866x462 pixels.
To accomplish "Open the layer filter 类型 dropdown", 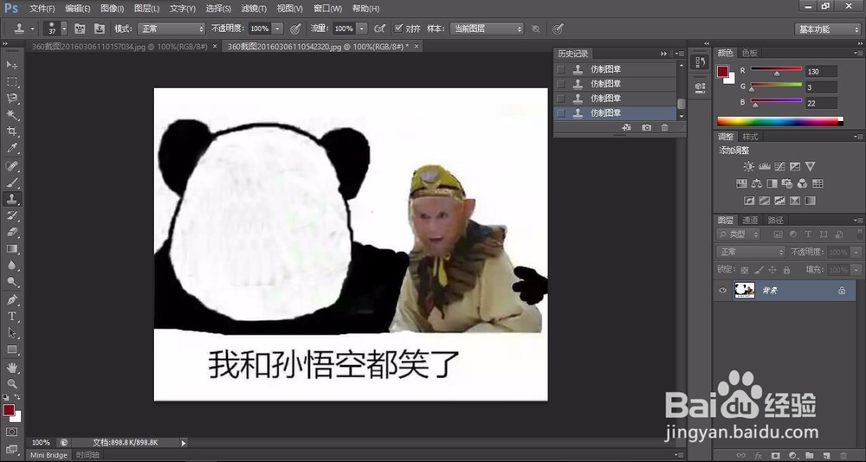I will tap(739, 234).
